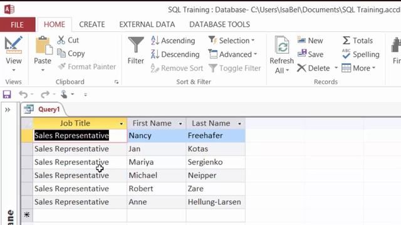The height and width of the screenshot is (225, 401).
Task: Undo the last action
Action: (x=23, y=94)
